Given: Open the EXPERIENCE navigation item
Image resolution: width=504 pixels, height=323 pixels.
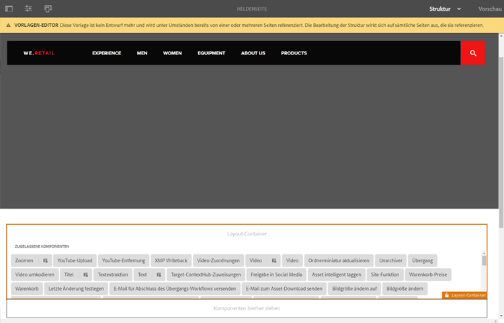Looking at the screenshot, I should (107, 53).
